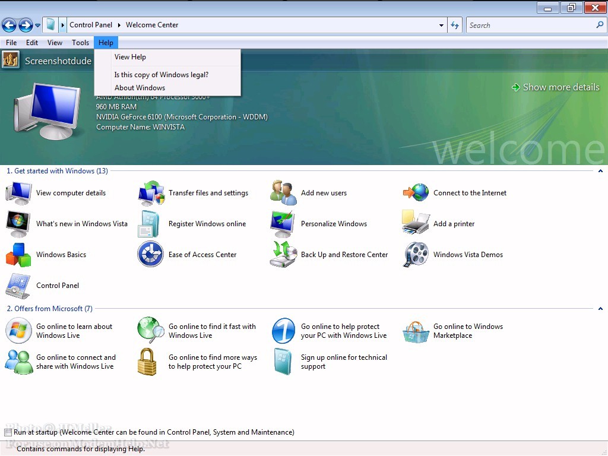608x456 pixels.
Task: Click the Add a printer icon
Action: pyautogui.click(x=416, y=222)
